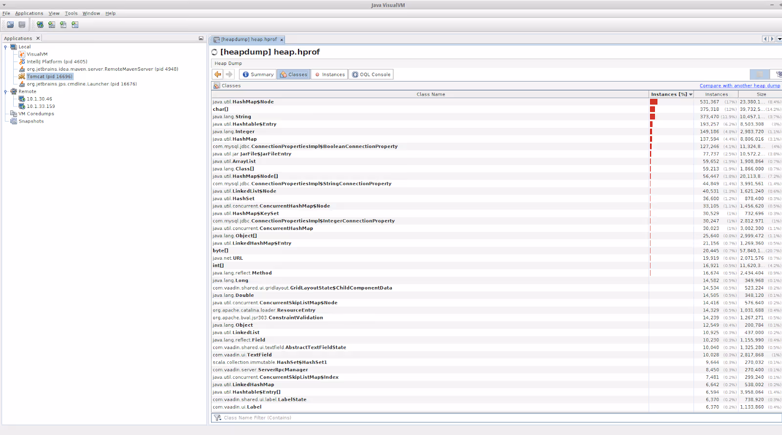Click Add JMX Connection toolbar icon
The height and width of the screenshot is (435, 782).
pyautogui.click(x=52, y=24)
